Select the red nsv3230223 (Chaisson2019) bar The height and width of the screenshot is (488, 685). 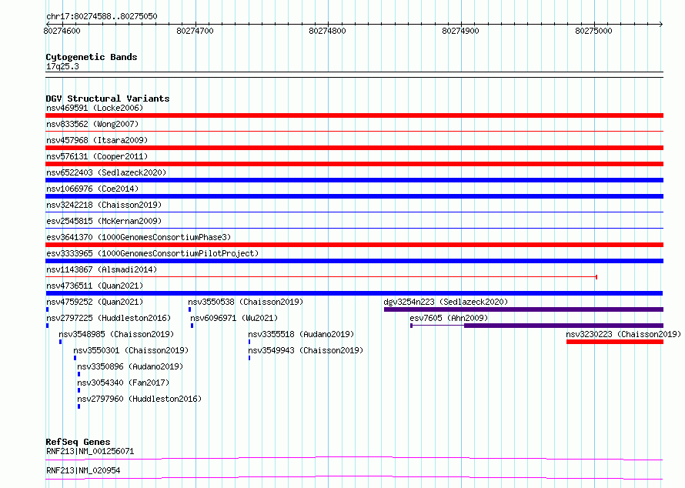[615, 342]
